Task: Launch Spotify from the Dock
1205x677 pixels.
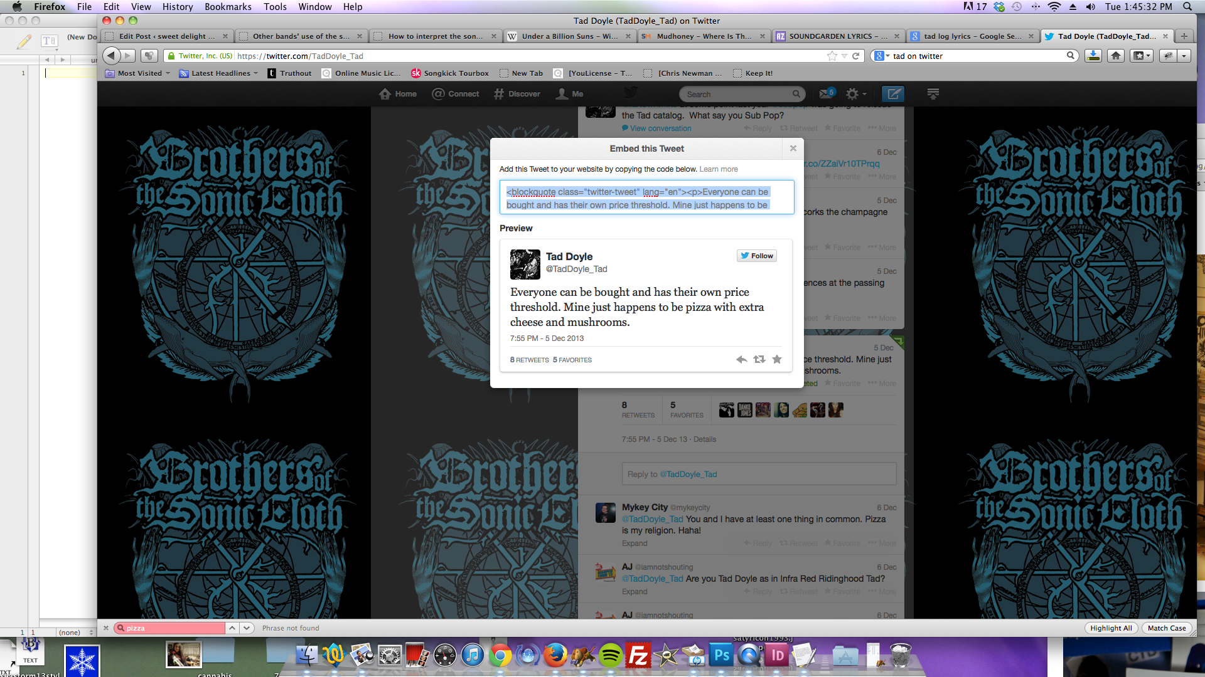Action: [x=609, y=656]
